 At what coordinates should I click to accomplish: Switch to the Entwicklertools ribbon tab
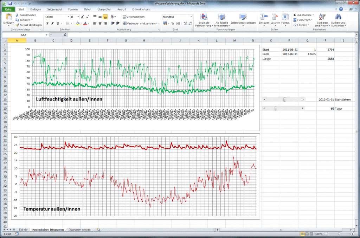141,9
